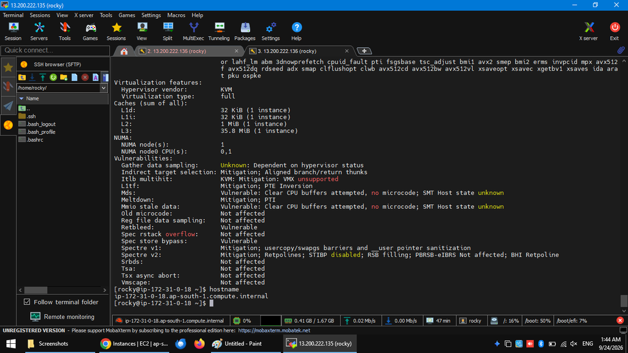Click the Exit power icon
This screenshot has width=628, height=353.
(x=615, y=31)
